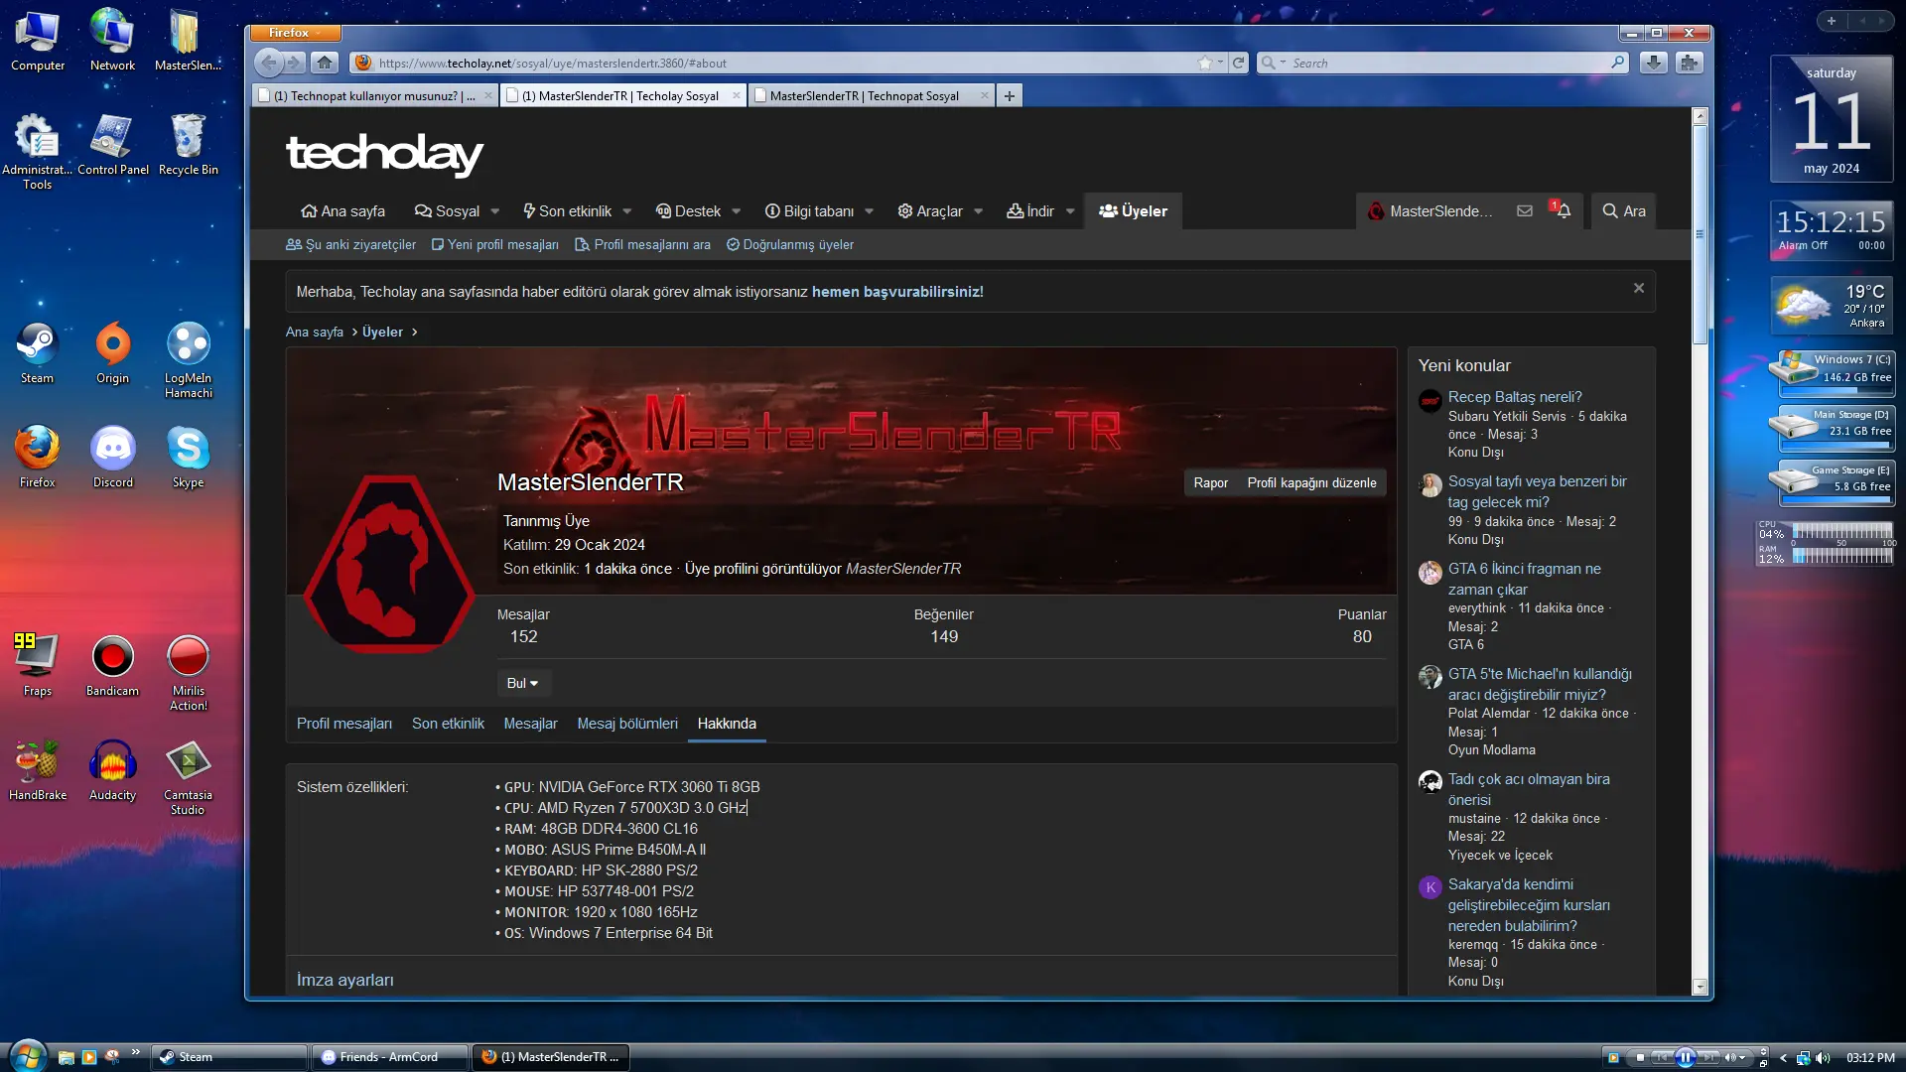Open the Bul dropdown on profile
The image size is (1906, 1072).
pyautogui.click(x=522, y=683)
